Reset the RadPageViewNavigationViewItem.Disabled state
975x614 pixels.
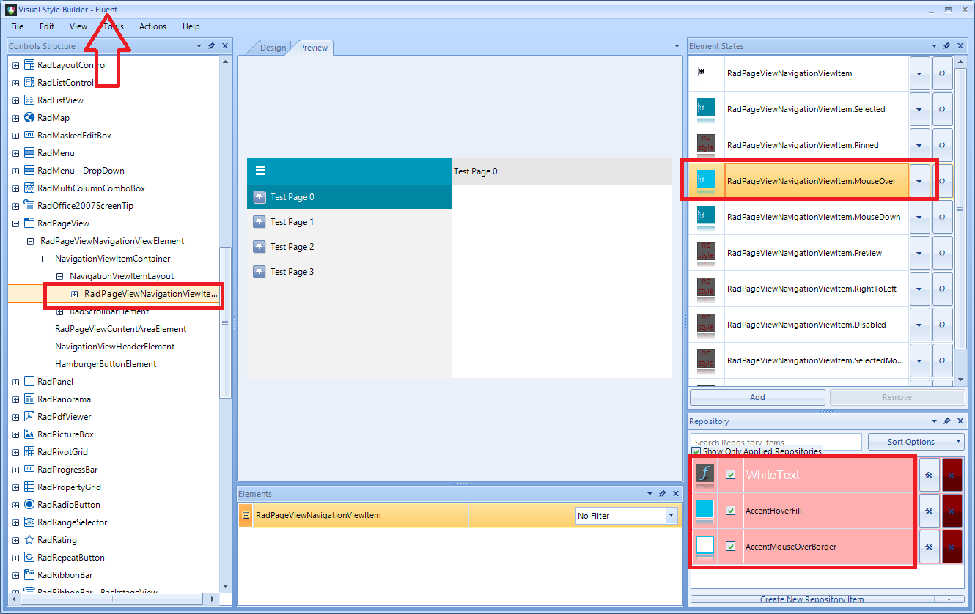click(x=943, y=325)
